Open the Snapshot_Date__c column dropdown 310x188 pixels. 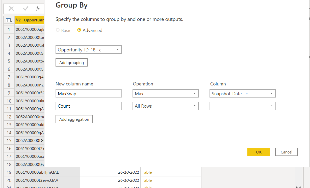click(x=243, y=93)
